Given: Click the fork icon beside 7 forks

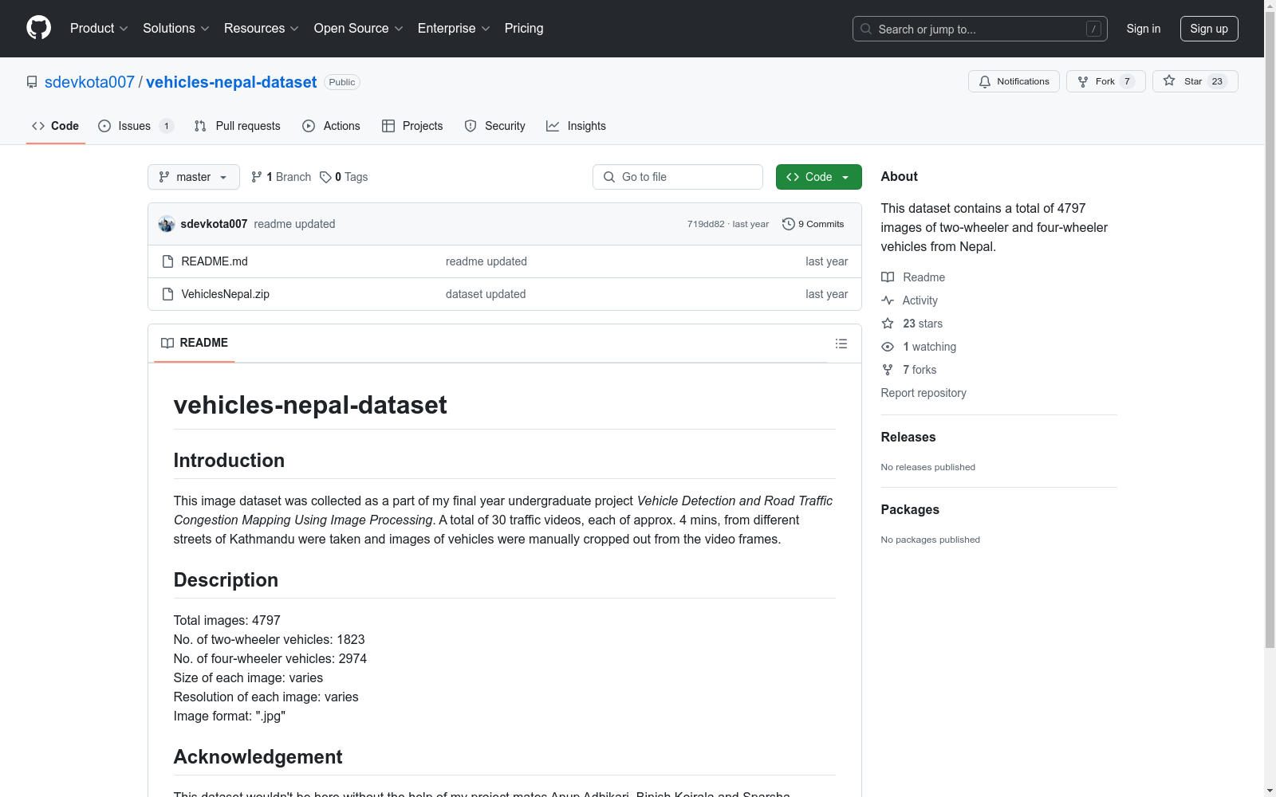Looking at the screenshot, I should point(888,370).
